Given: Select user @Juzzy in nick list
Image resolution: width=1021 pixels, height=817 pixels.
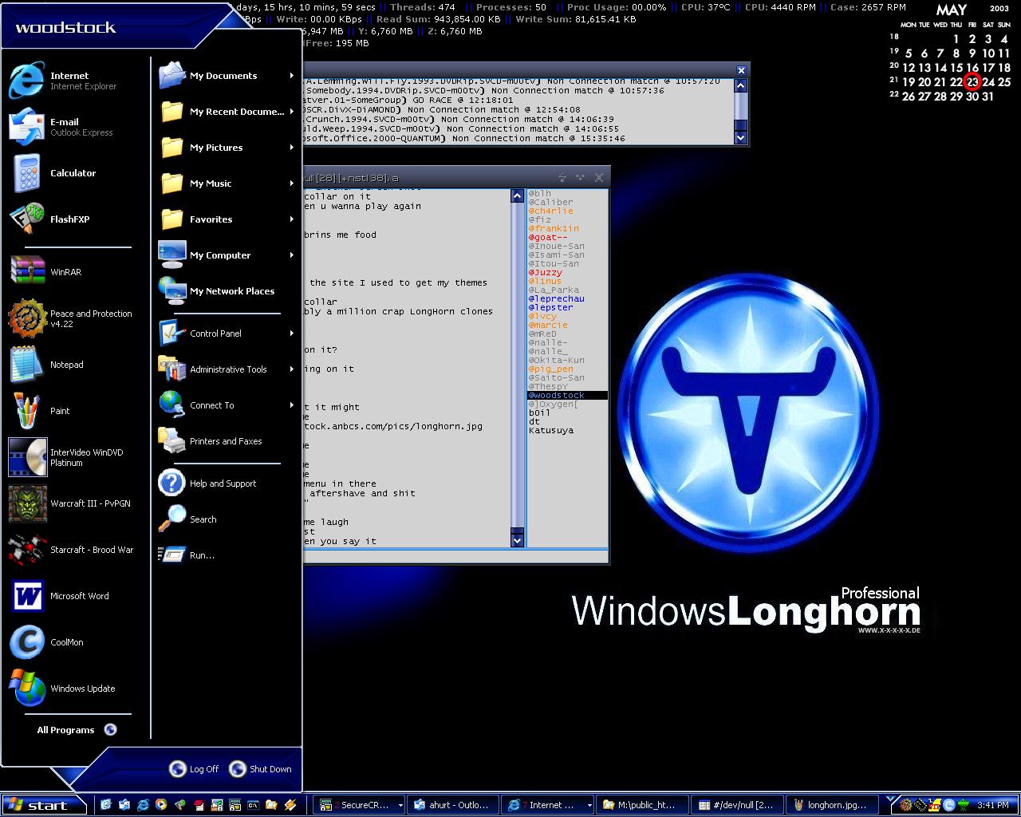Looking at the screenshot, I should pyautogui.click(x=546, y=272).
